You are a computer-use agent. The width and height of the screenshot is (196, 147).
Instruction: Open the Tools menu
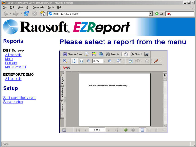pos(51,7)
